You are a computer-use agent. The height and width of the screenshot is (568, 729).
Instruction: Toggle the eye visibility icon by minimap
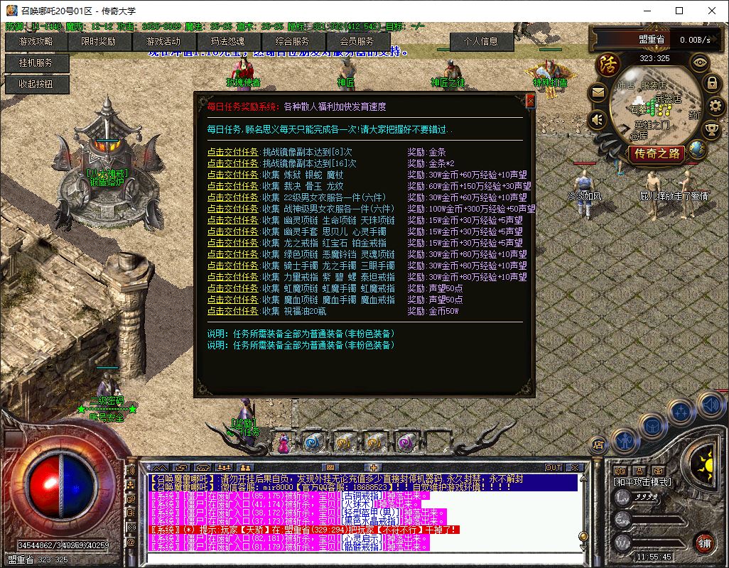point(700,62)
